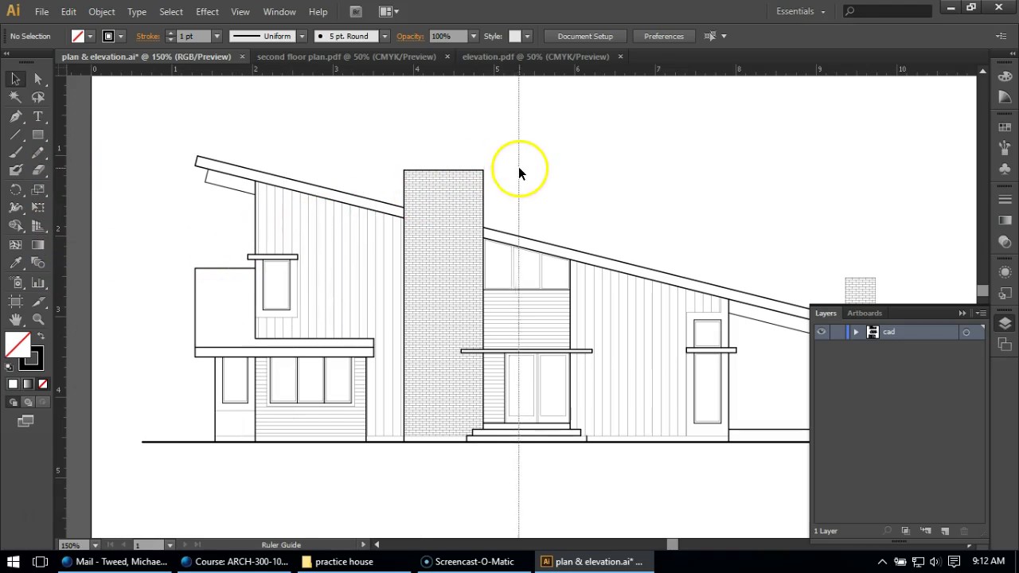
Task: Switch to elevation.pdf document tab
Action: 535,57
